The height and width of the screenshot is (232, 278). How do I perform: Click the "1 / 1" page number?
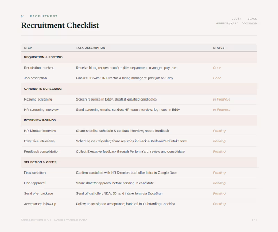(254, 220)
